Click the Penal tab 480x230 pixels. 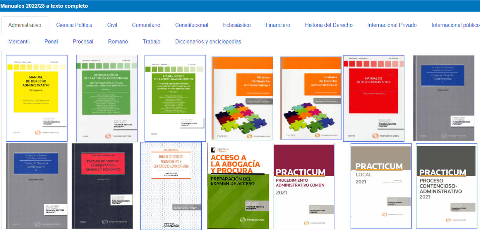(51, 42)
